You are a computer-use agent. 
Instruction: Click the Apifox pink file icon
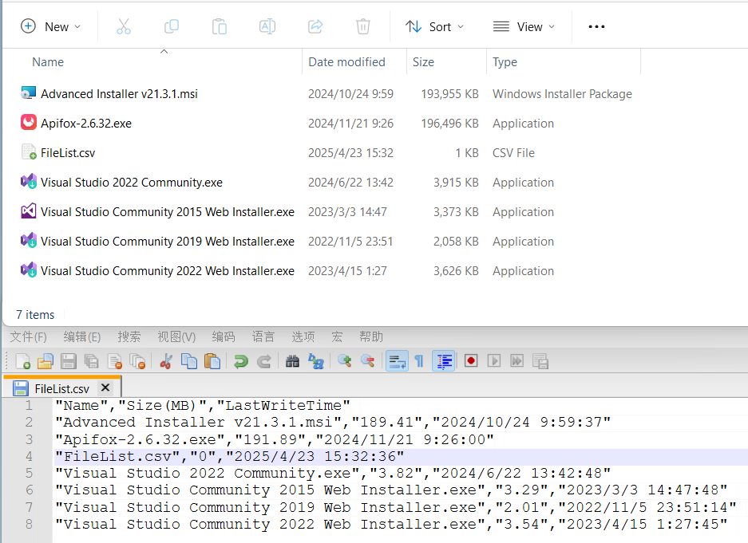click(29, 123)
